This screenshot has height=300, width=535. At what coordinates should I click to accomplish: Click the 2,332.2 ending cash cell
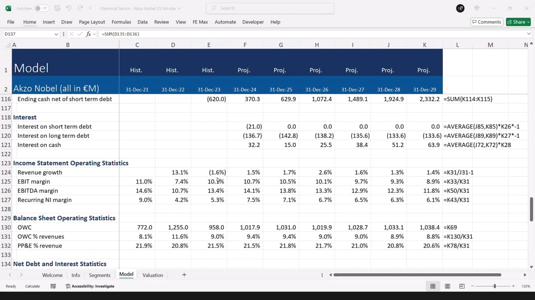(424, 99)
